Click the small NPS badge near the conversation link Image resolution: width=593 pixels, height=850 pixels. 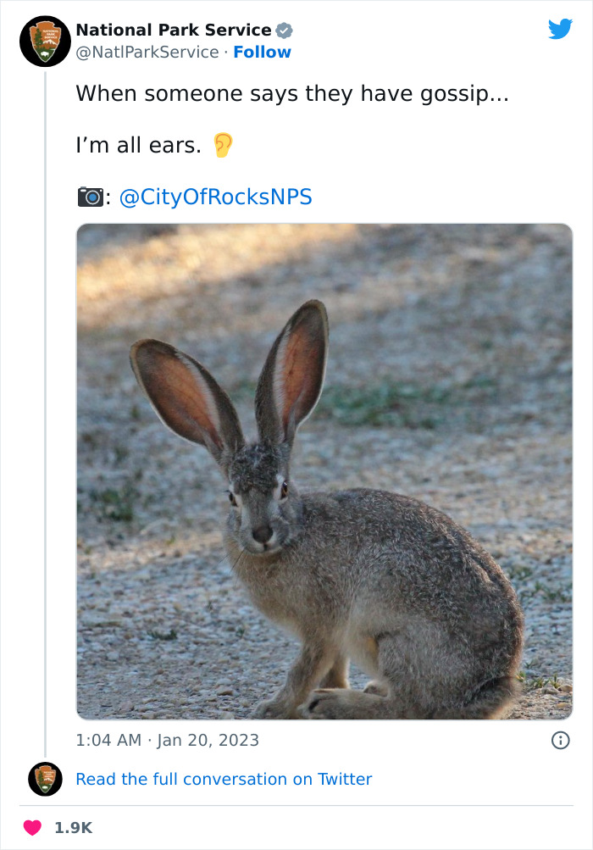pos(45,777)
